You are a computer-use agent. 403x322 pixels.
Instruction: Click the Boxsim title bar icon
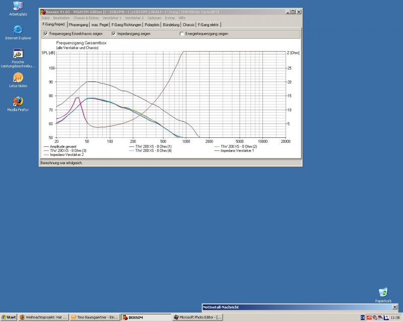pos(43,12)
